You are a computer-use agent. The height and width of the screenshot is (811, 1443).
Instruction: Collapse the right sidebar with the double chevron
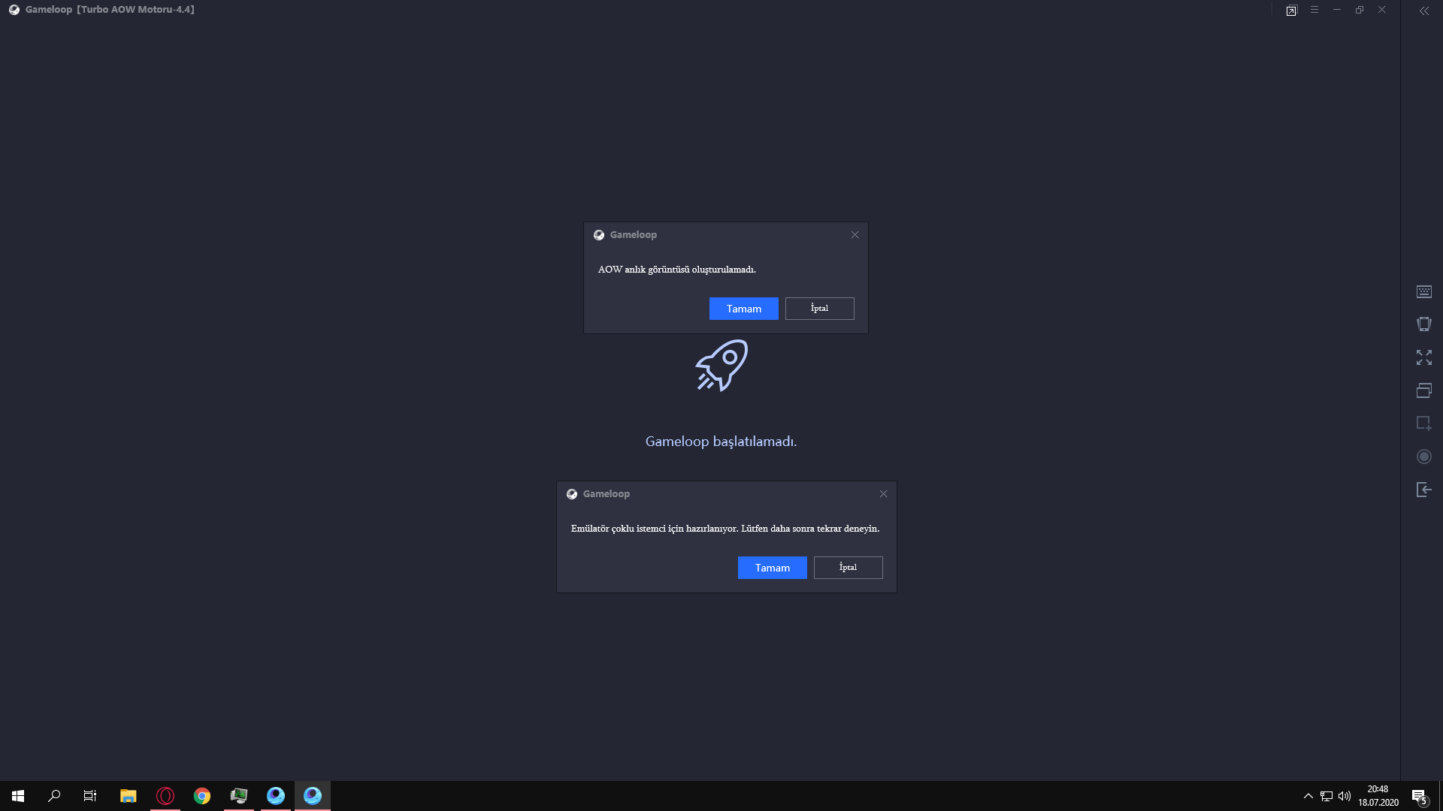click(x=1423, y=11)
